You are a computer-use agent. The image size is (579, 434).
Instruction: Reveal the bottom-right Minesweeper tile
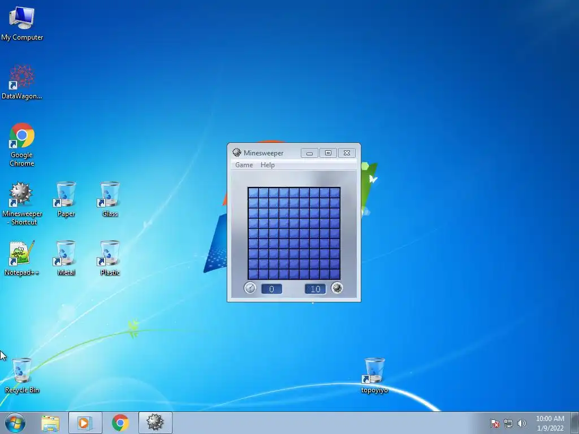pos(335,274)
